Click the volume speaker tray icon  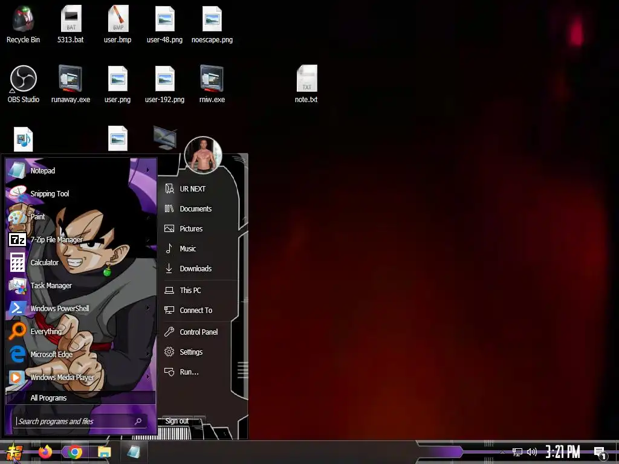(x=532, y=452)
